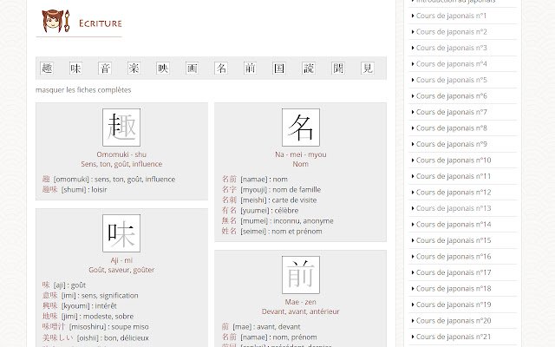This screenshot has width=555, height=347.
Task: Go to Cours de japonais n°10
Action: (x=454, y=160)
